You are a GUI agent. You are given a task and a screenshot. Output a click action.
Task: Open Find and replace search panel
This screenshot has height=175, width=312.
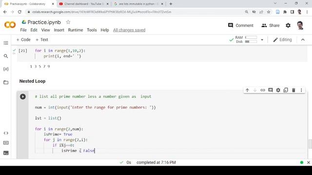pyautogui.click(x=6, y=56)
